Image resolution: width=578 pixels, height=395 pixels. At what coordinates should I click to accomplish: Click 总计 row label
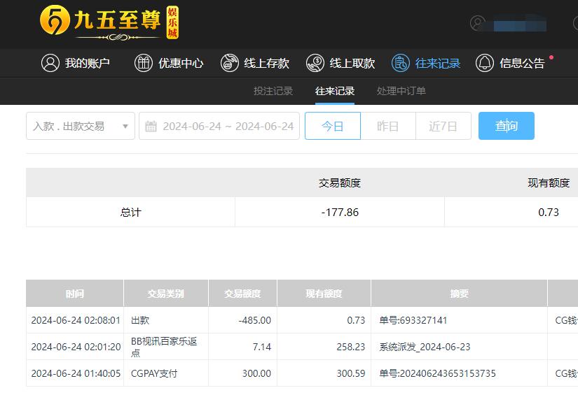click(x=130, y=213)
